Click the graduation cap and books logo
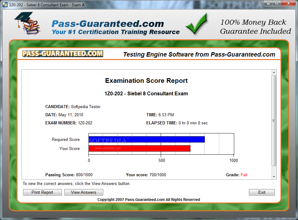Image resolution: width=298 pixels, height=220 pixels. pos(28,23)
